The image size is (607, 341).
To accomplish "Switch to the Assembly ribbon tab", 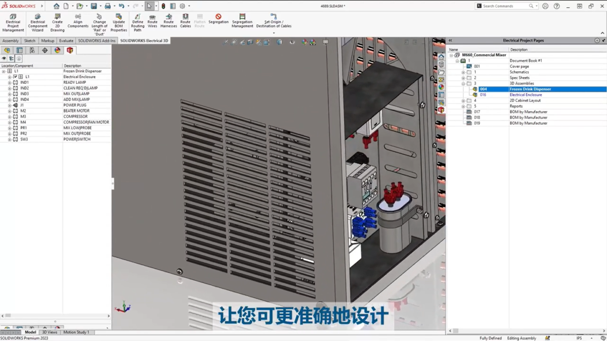I will [11, 41].
